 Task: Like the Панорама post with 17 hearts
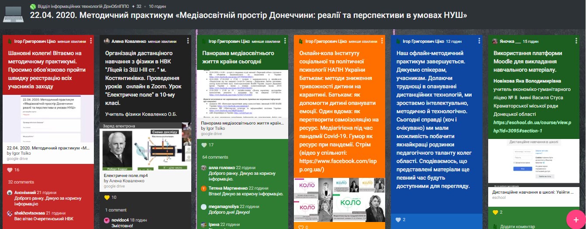(204, 145)
